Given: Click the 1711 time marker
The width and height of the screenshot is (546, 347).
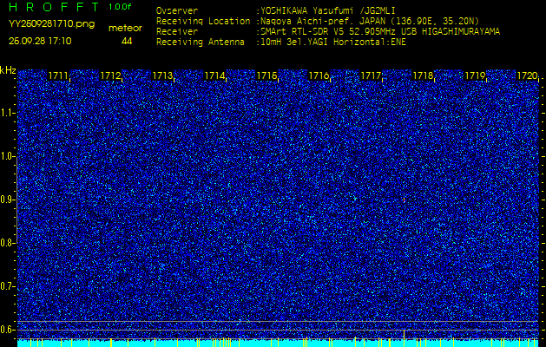Looking at the screenshot, I should pos(59,76).
